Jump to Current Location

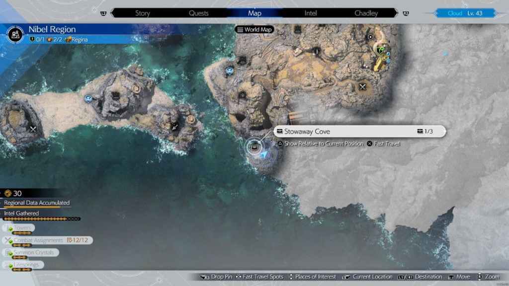[367, 277]
